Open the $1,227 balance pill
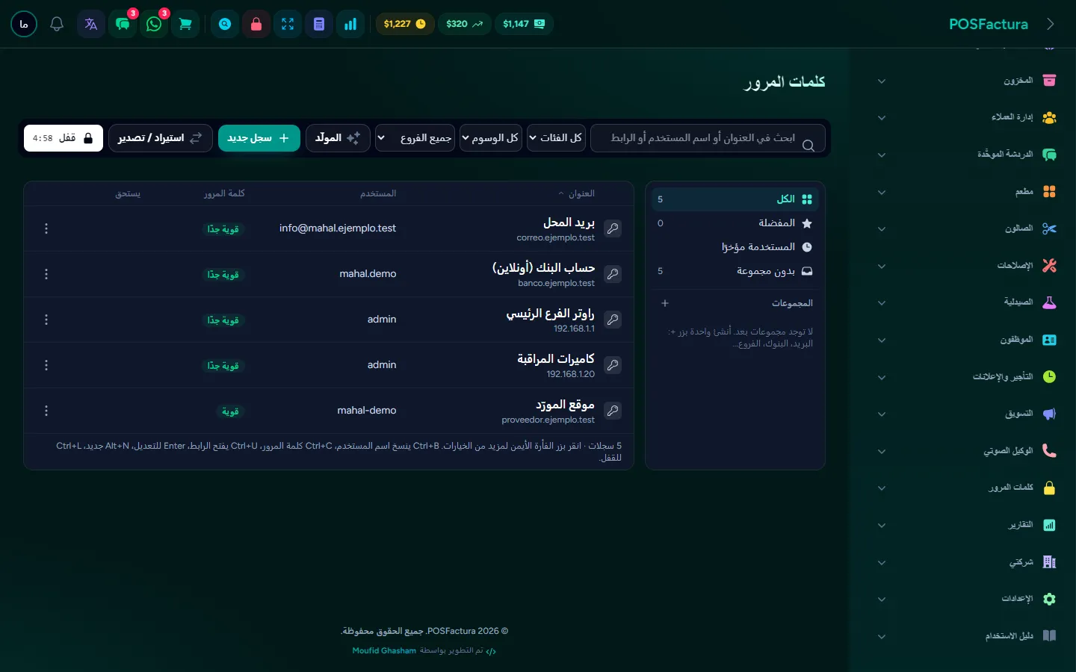Image resolution: width=1076 pixels, height=672 pixels. coord(405,24)
